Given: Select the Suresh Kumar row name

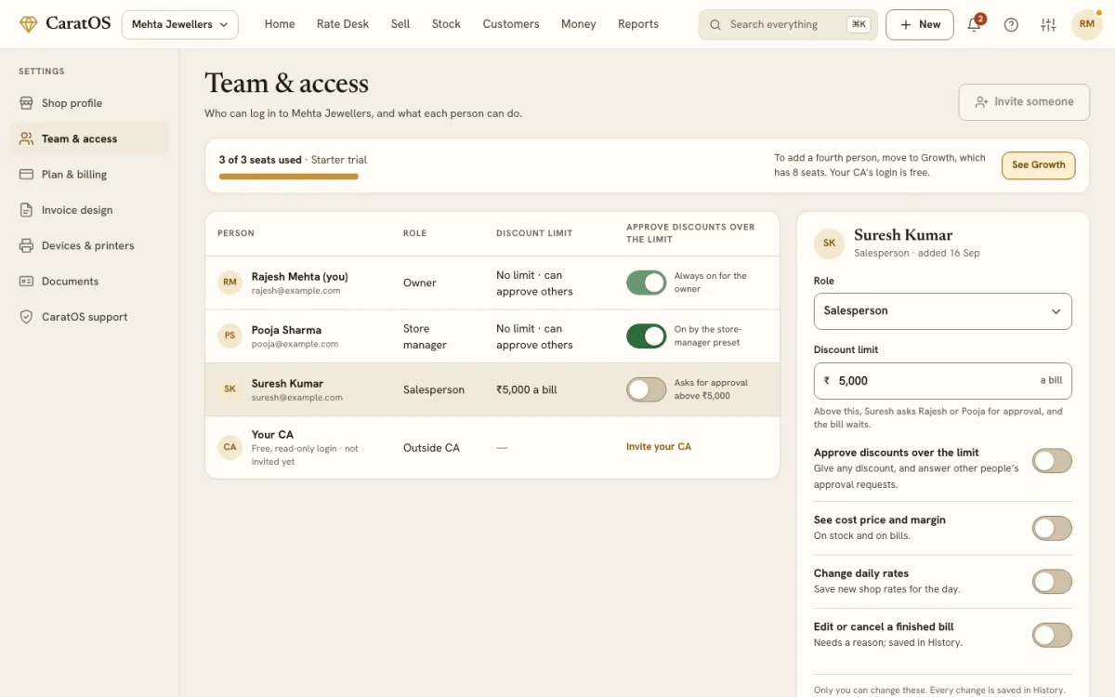Looking at the screenshot, I should (287, 383).
